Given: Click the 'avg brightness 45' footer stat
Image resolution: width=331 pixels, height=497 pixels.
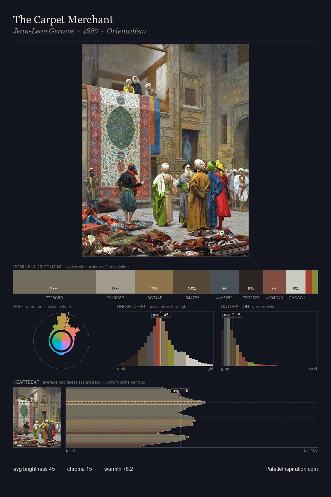Looking at the screenshot, I should (x=34, y=469).
